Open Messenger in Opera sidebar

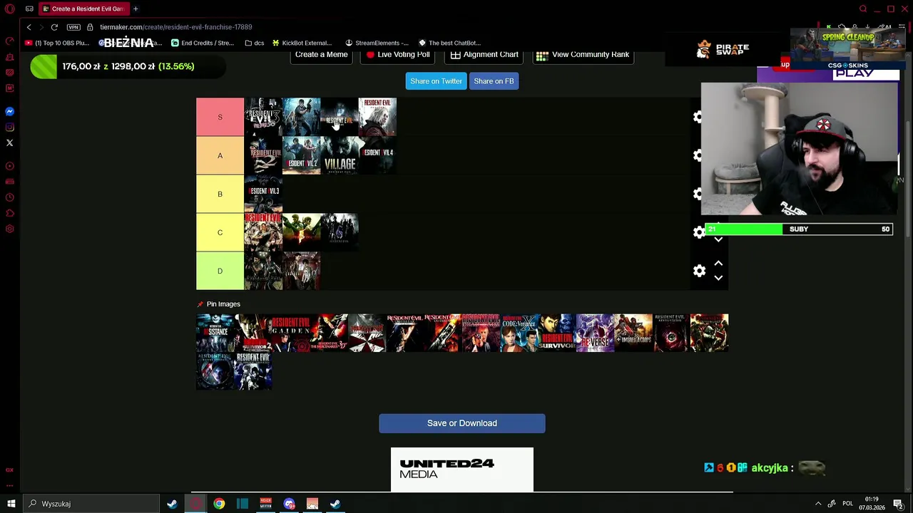tap(9, 112)
